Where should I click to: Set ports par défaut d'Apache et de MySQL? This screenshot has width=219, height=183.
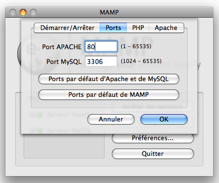click(109, 79)
